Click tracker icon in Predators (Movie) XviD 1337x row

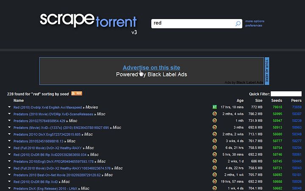(214, 127)
